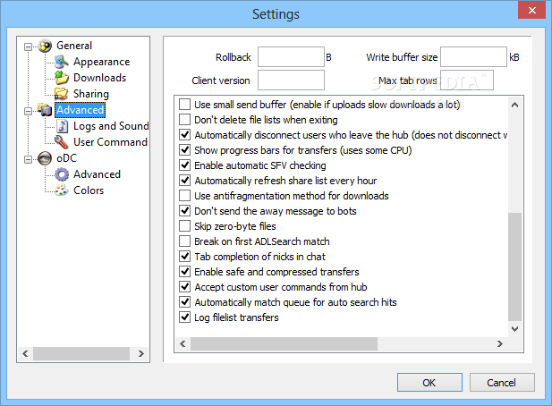Toggle Accept custom user commands from hub

(x=185, y=287)
